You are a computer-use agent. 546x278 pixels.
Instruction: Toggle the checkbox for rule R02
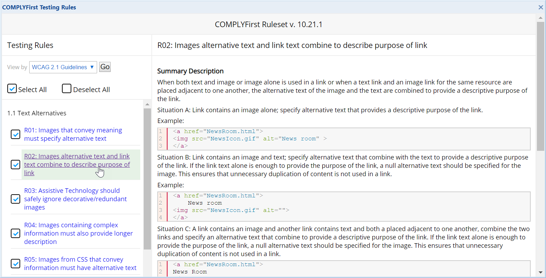point(15,164)
